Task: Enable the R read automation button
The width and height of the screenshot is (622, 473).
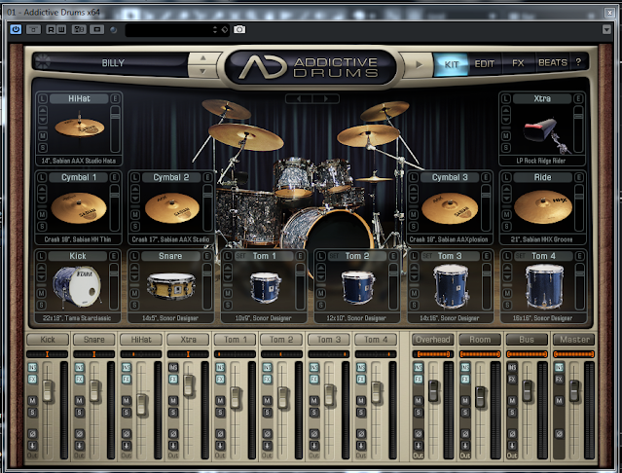Action: click(51, 29)
